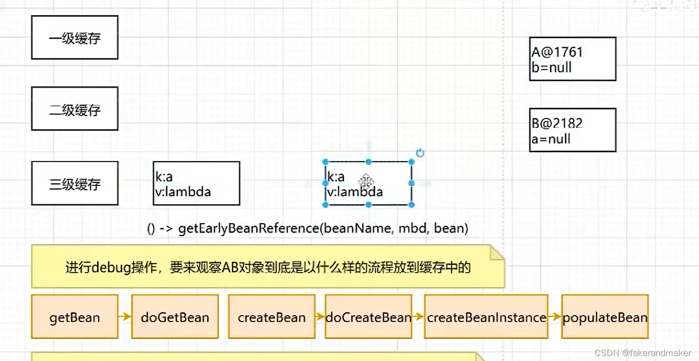Click the arrow between getBean and doGetBean
The width and height of the screenshot is (699, 361).
pyautogui.click(x=125, y=317)
